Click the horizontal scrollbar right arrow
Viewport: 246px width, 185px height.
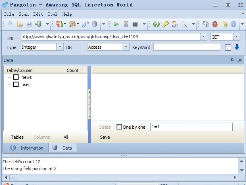tap(235, 177)
